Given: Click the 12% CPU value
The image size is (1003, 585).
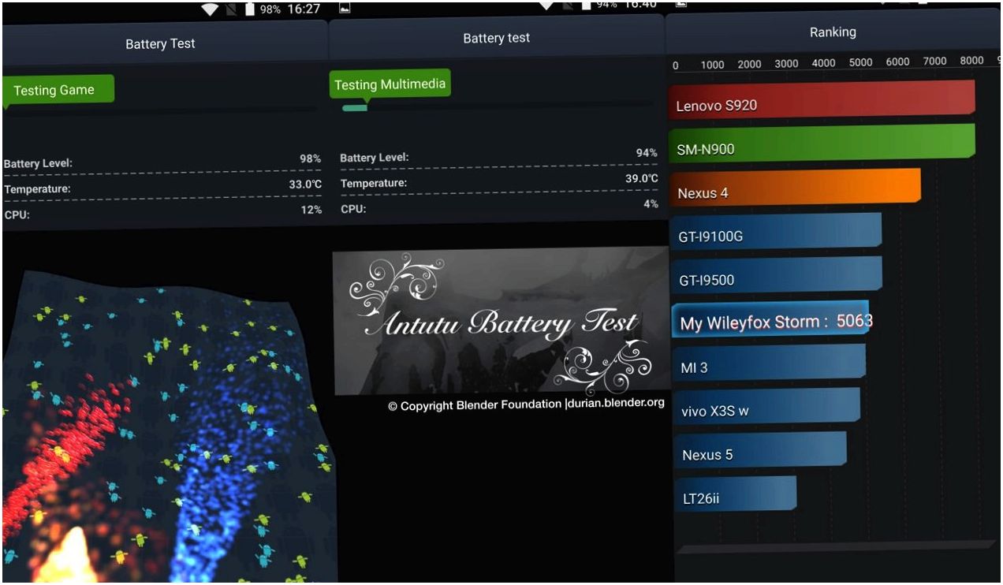Looking at the screenshot, I should [311, 210].
